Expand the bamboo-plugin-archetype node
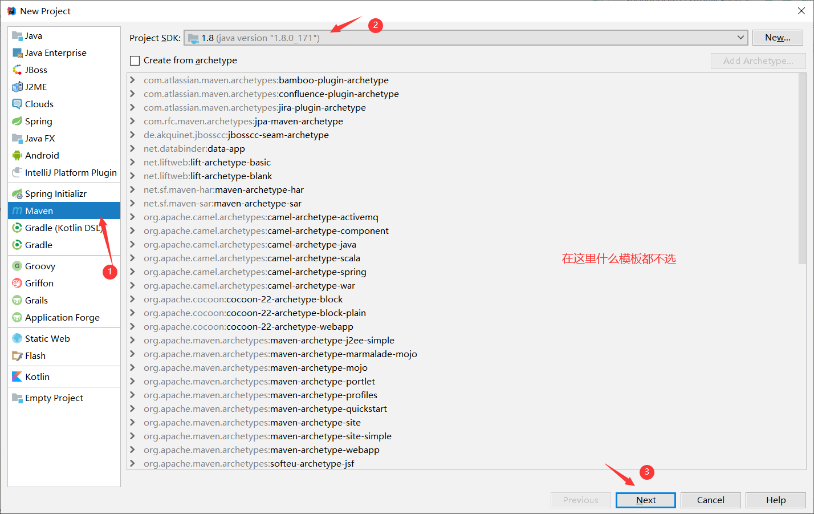The width and height of the screenshot is (814, 514). 132,80
